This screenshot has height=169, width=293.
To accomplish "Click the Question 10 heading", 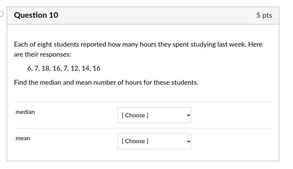I will pos(36,15).
